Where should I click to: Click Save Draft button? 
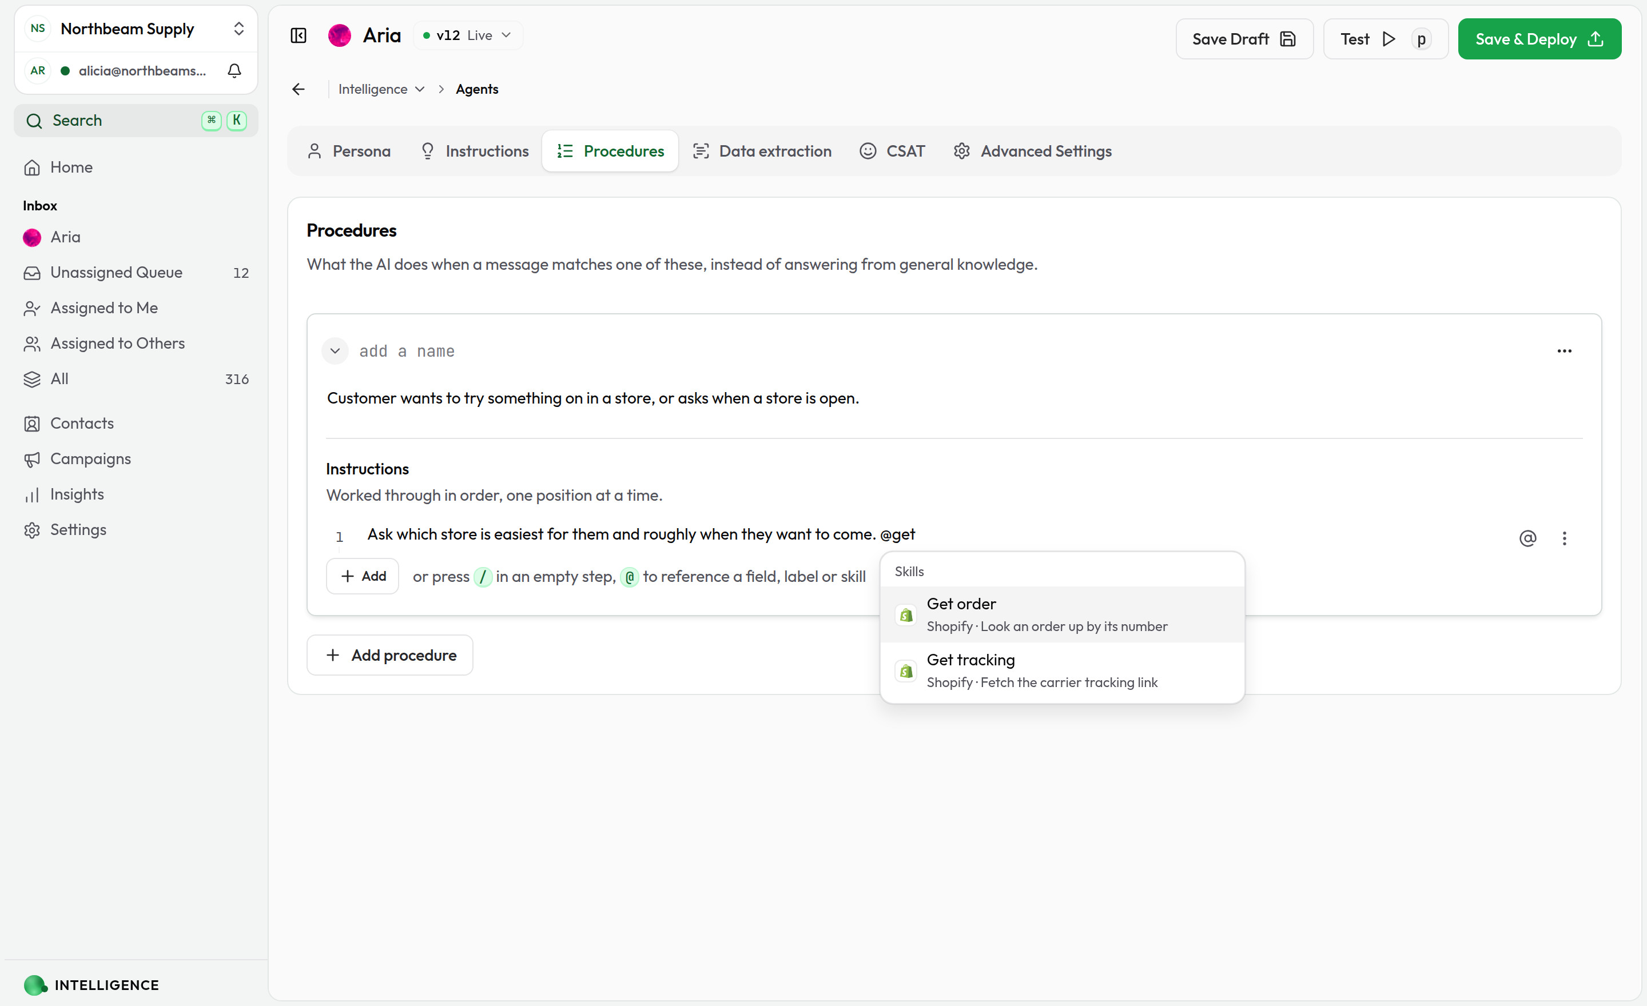click(1244, 39)
